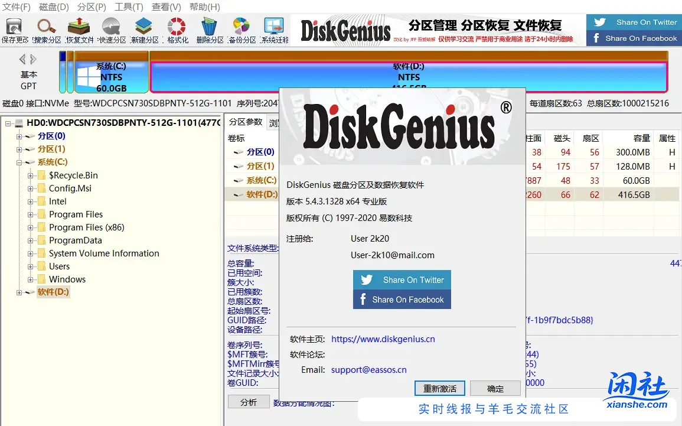
Task: Select the 搜索分区 partition search tool
Action: pos(46,28)
